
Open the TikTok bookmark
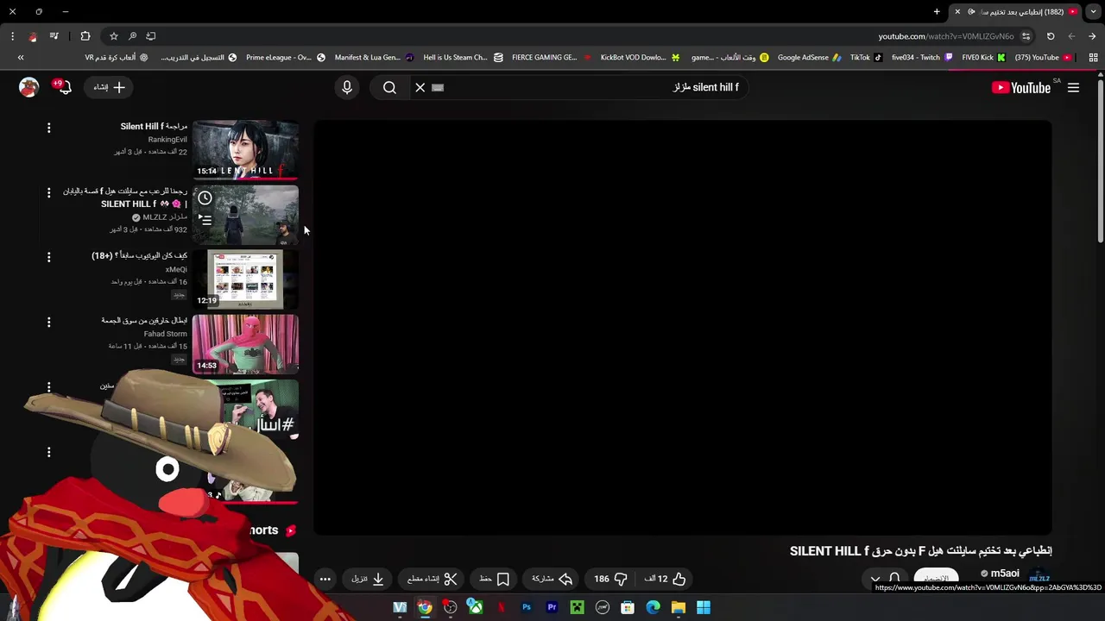866,58
